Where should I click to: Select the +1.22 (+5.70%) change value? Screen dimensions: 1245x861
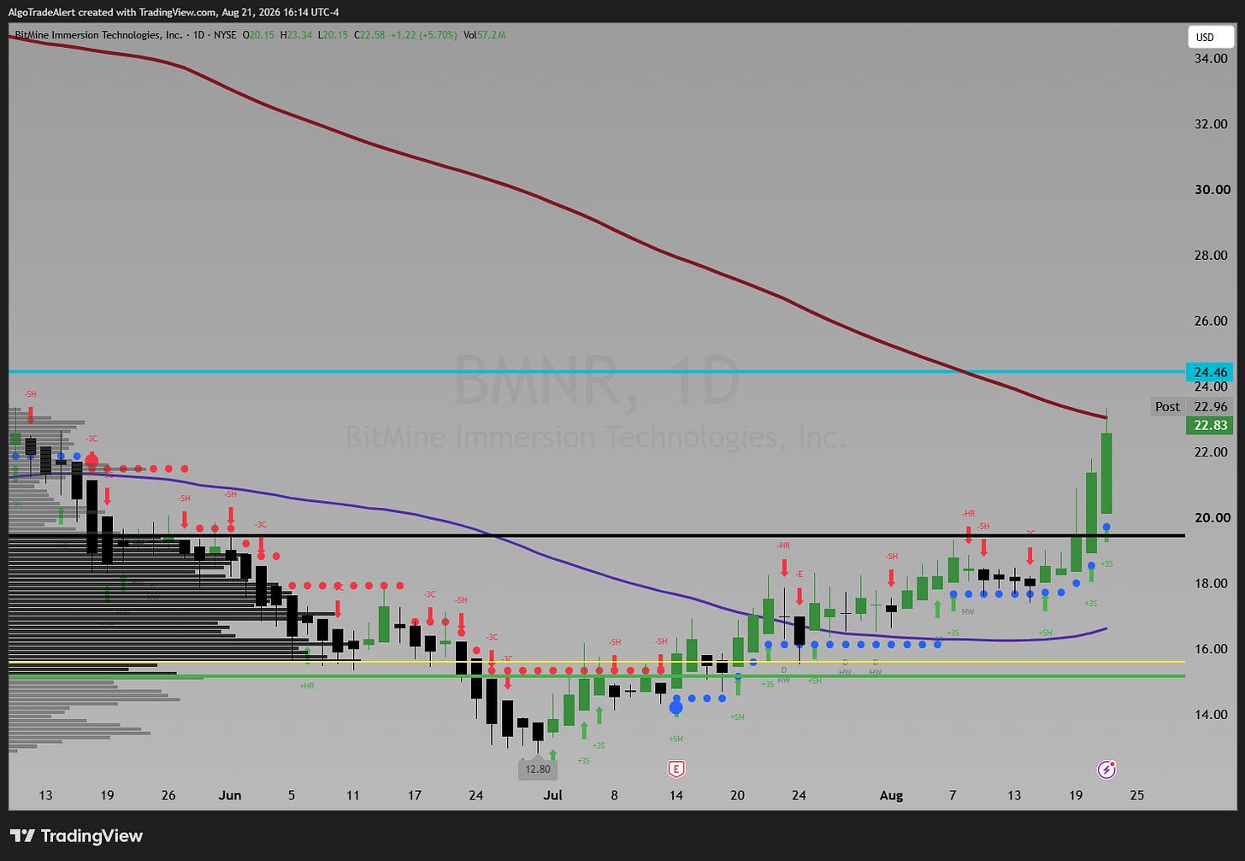pyautogui.click(x=423, y=35)
